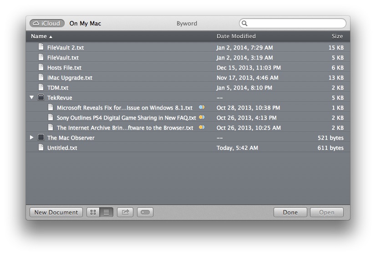Click The Internet Archive document icon

pyautogui.click(x=51, y=127)
